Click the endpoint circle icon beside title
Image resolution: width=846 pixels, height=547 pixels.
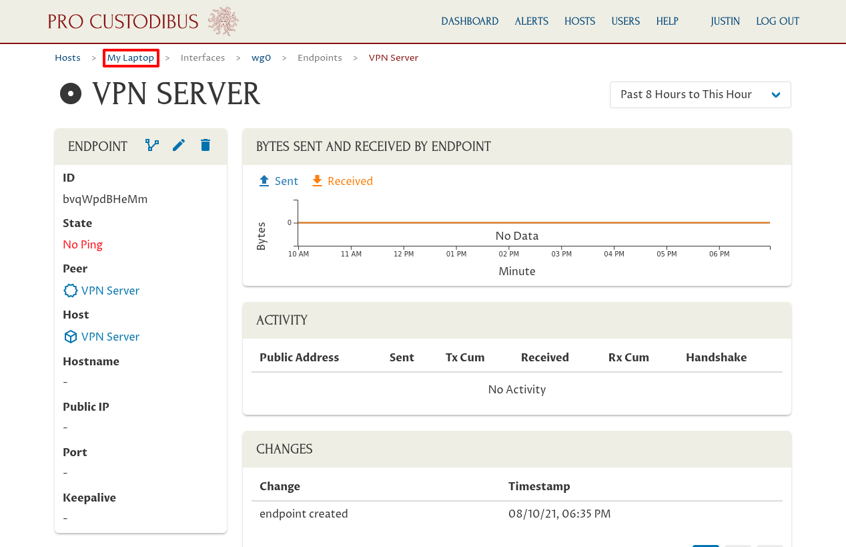[x=71, y=94]
